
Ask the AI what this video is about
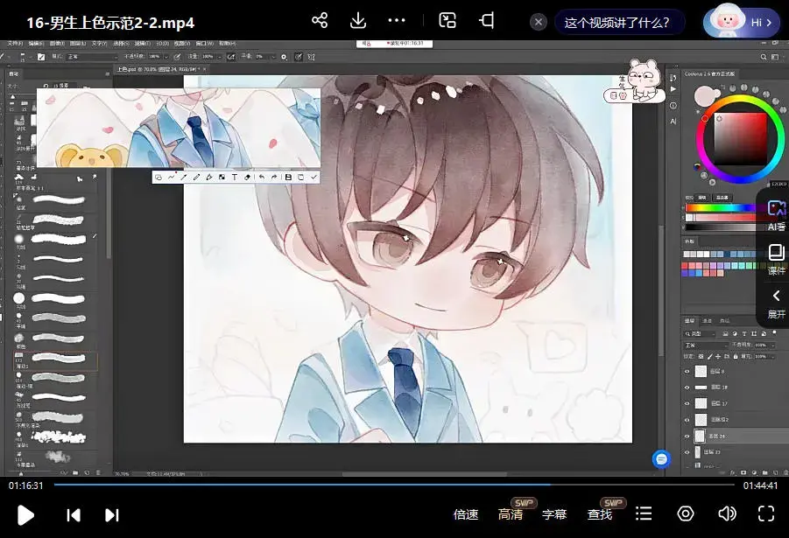click(x=619, y=20)
